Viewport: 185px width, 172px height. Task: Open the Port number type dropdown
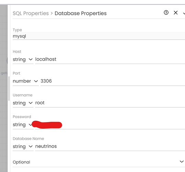(x=26, y=81)
